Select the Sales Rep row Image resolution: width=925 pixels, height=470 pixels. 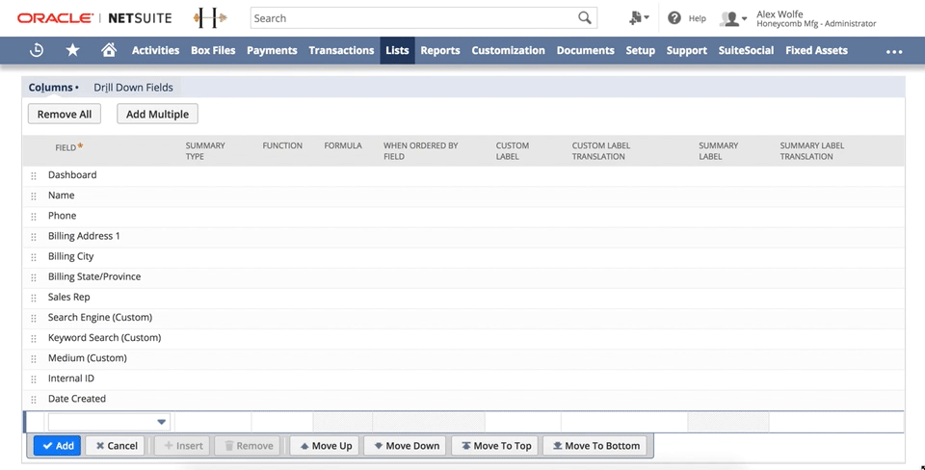[x=69, y=298]
